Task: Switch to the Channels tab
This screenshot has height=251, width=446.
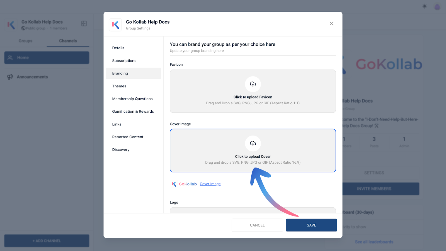Action: 68,41
